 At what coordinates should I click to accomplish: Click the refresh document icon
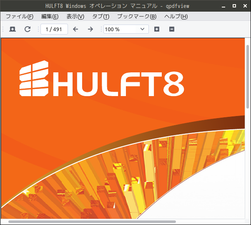pos(28,29)
